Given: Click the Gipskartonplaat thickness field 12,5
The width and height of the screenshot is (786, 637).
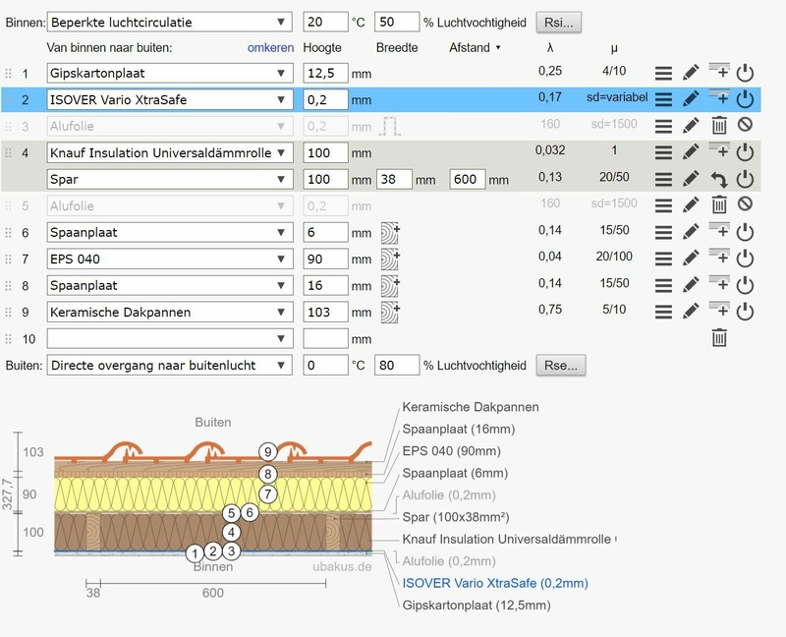Looking at the screenshot, I should (x=325, y=73).
